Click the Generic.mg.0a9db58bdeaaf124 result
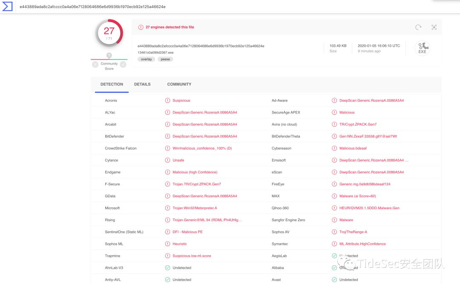The height and width of the screenshot is (284, 460). pos(365,184)
